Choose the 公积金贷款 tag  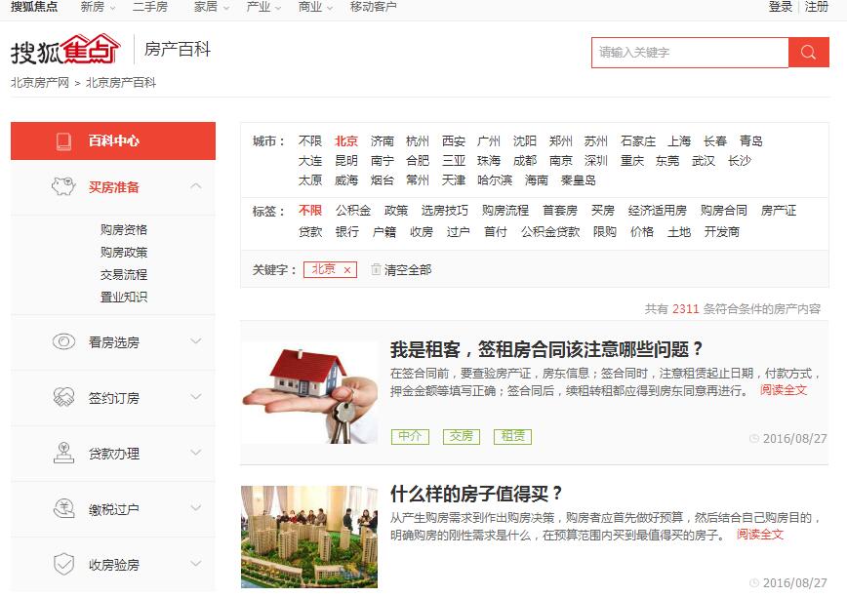pos(550,232)
